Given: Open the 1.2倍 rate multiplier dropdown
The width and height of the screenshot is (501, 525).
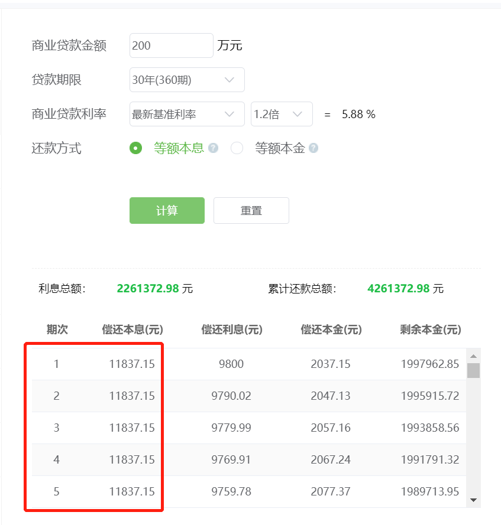Looking at the screenshot, I should pyautogui.click(x=282, y=114).
